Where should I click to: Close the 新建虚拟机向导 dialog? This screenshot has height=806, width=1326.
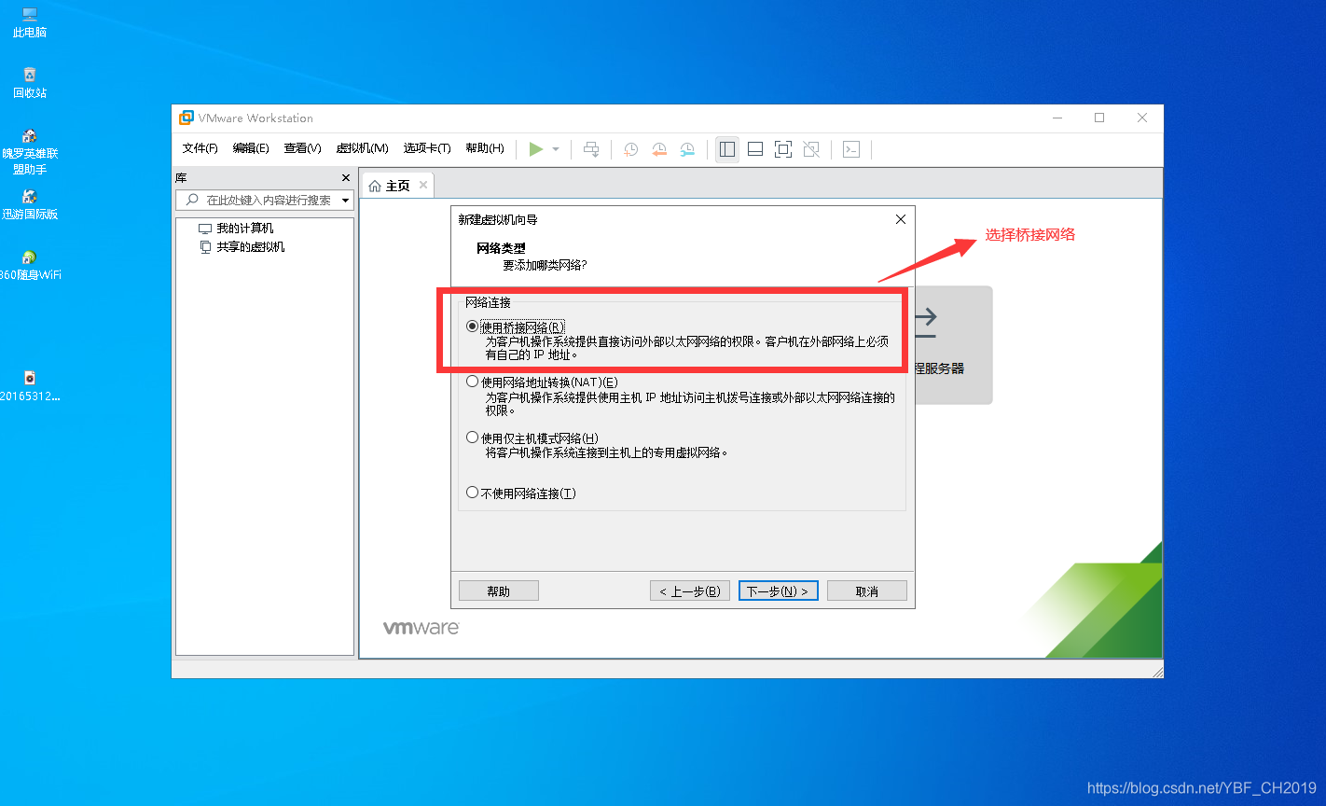pos(900,219)
